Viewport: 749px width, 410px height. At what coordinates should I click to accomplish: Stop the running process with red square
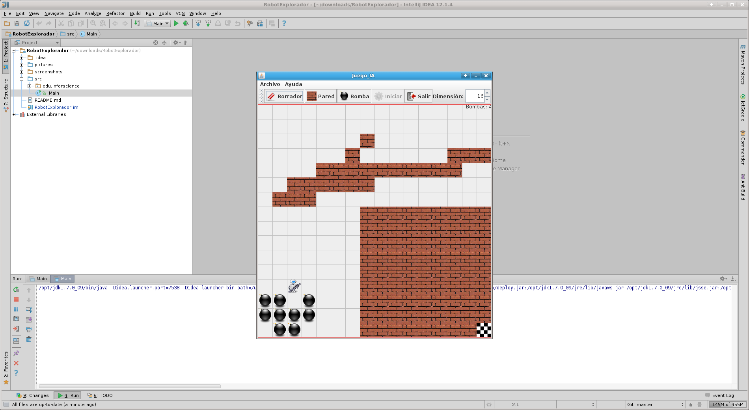click(16, 300)
